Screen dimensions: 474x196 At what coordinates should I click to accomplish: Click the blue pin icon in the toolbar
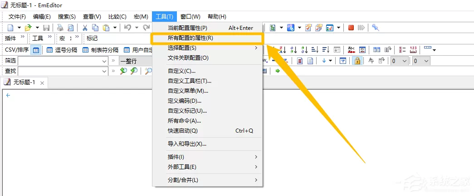[x=376, y=28]
